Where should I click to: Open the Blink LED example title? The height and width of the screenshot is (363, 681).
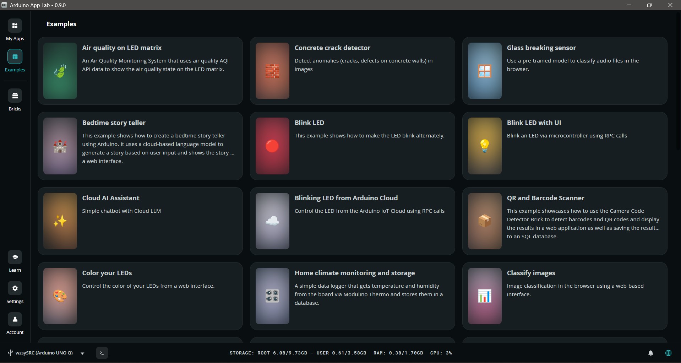[309, 123]
